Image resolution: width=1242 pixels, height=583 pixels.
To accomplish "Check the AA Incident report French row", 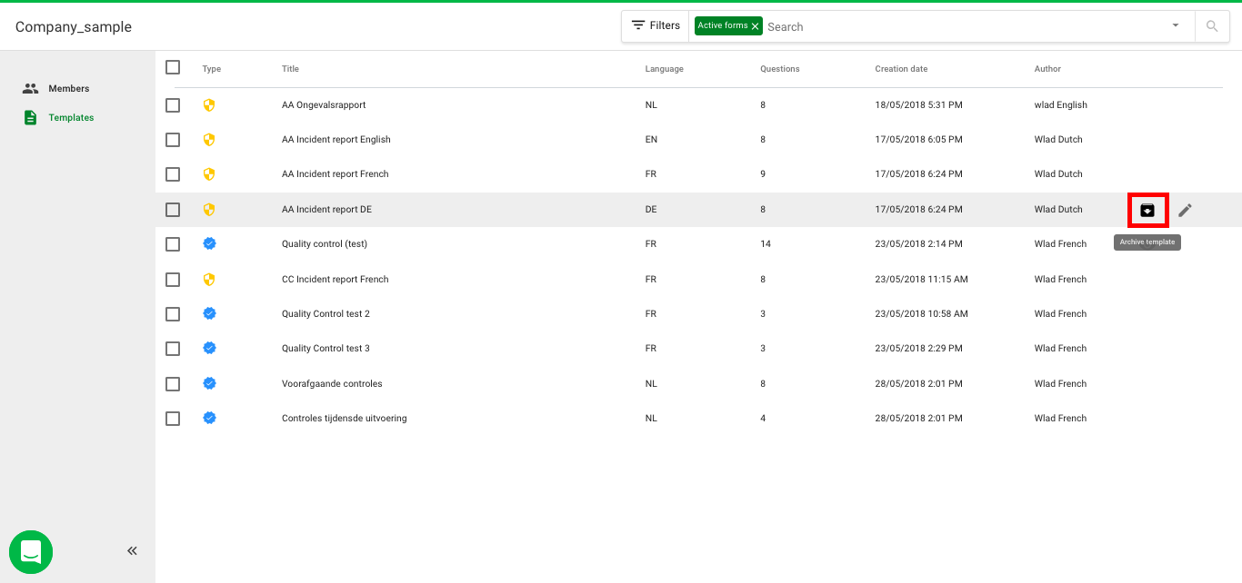I will coord(173,174).
